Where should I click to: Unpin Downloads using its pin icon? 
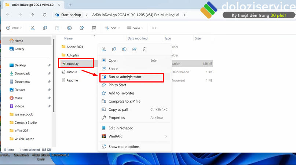[x=49, y=73]
